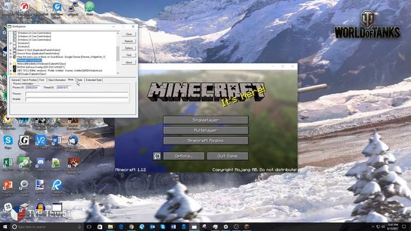The image size is (411, 231).
Task: Switch to the Class Information tab
Action: (57, 80)
